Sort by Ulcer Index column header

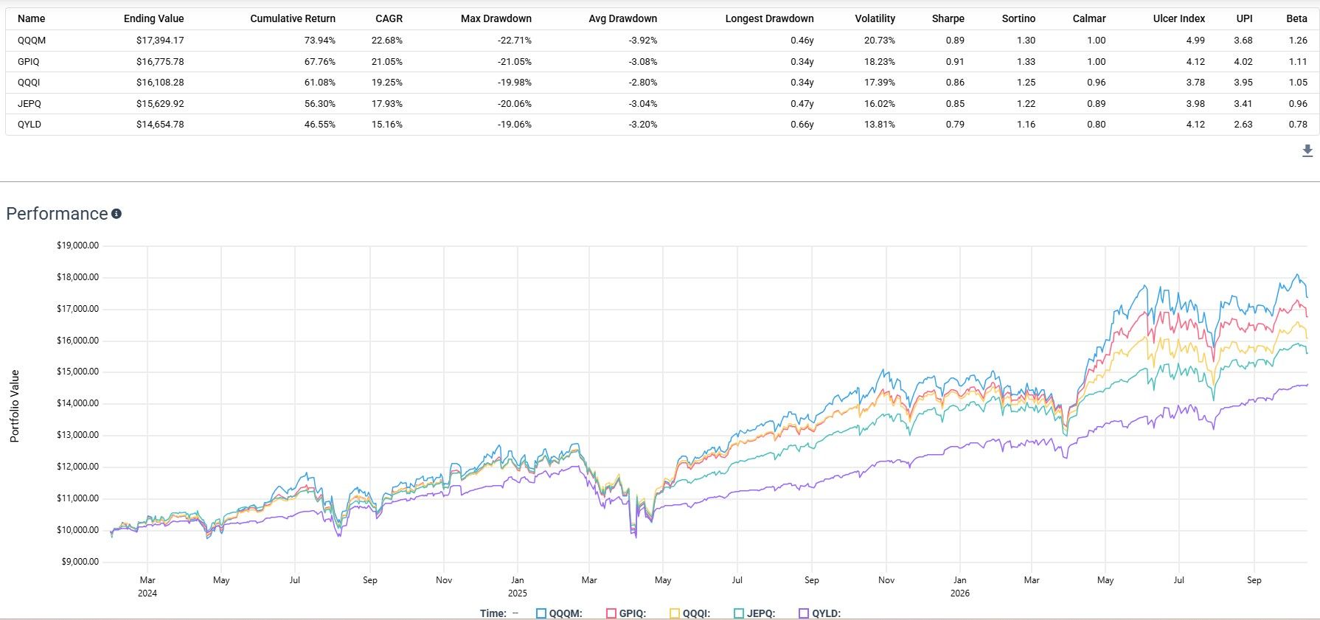1179,18
